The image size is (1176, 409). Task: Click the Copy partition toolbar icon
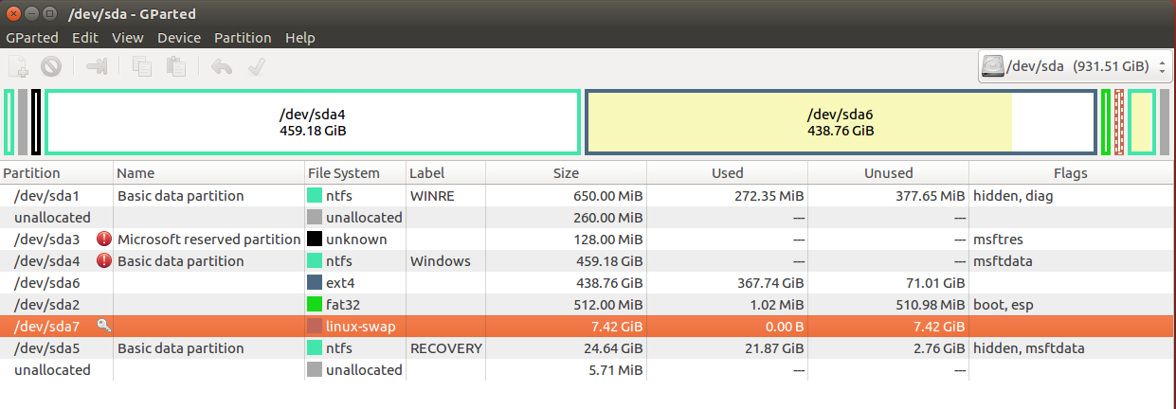[143, 66]
